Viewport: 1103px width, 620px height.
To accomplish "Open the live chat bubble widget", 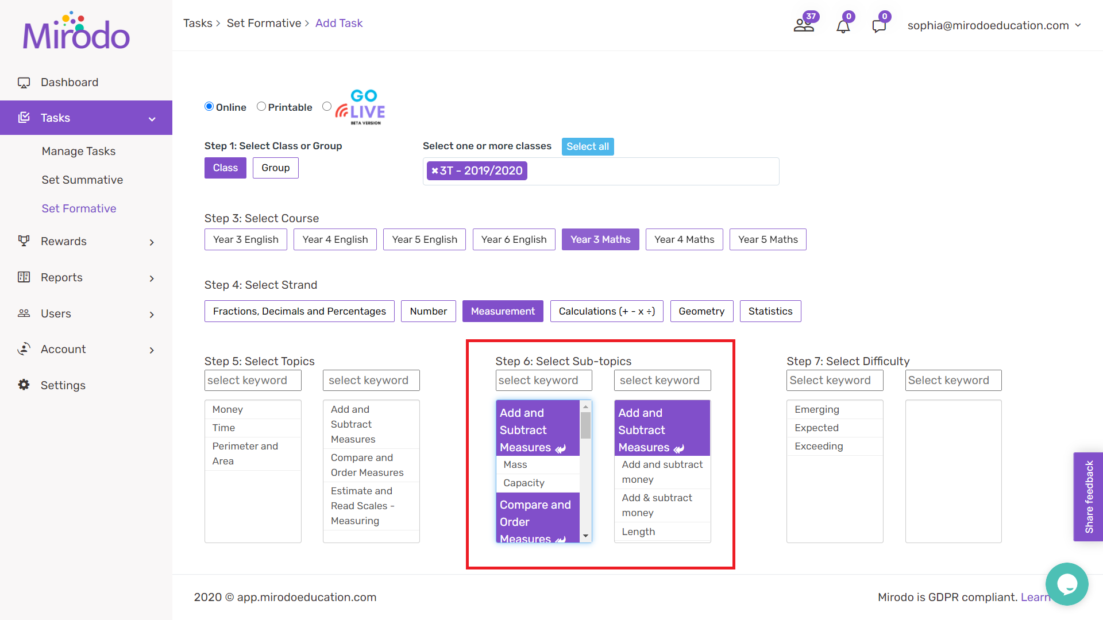I will (1067, 584).
